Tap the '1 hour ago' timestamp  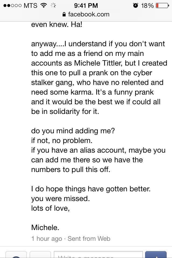pyautogui.click(x=46, y=239)
